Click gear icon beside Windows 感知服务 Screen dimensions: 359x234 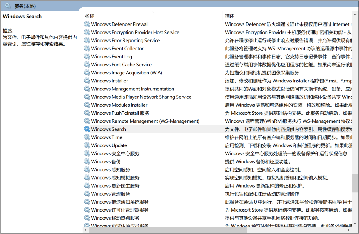pos(87,169)
